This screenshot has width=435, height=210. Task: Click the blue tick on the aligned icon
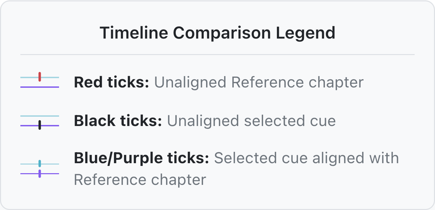point(40,164)
